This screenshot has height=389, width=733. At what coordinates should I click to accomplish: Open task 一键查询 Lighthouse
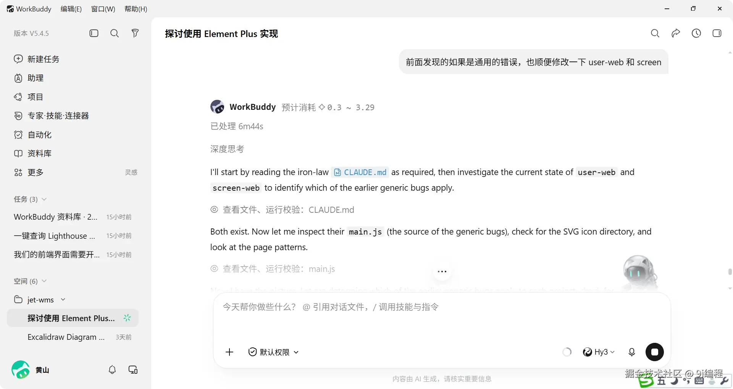coord(73,236)
